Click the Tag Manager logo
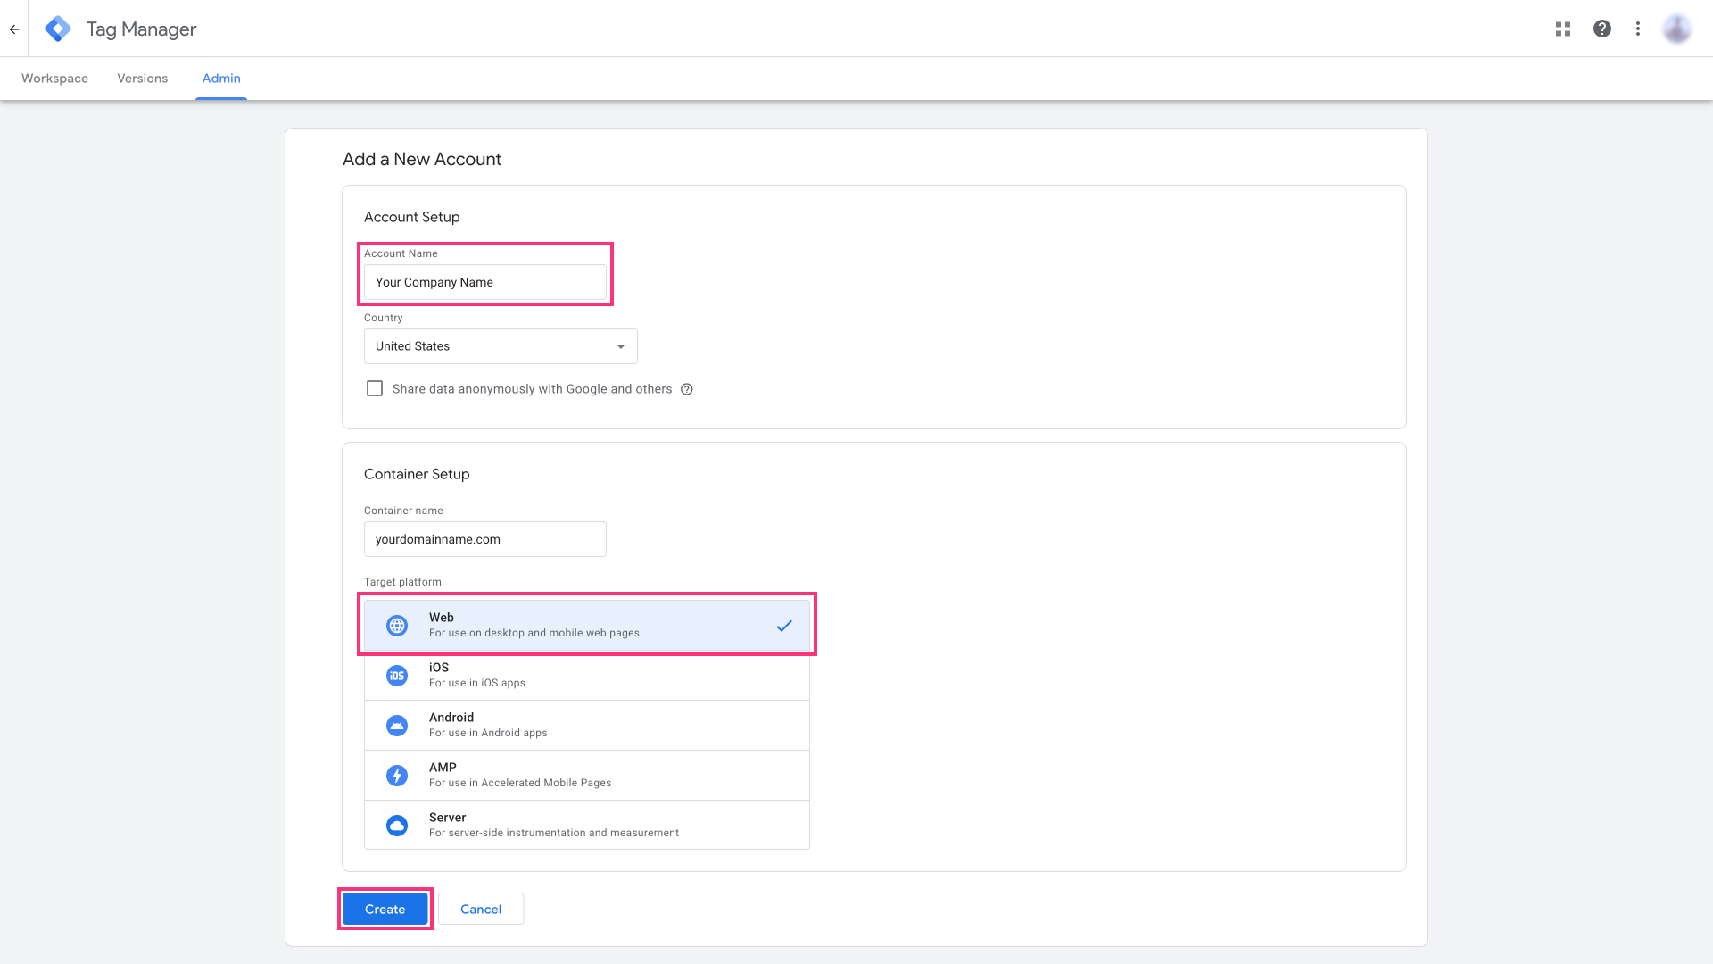The image size is (1713, 964). pyautogui.click(x=58, y=29)
